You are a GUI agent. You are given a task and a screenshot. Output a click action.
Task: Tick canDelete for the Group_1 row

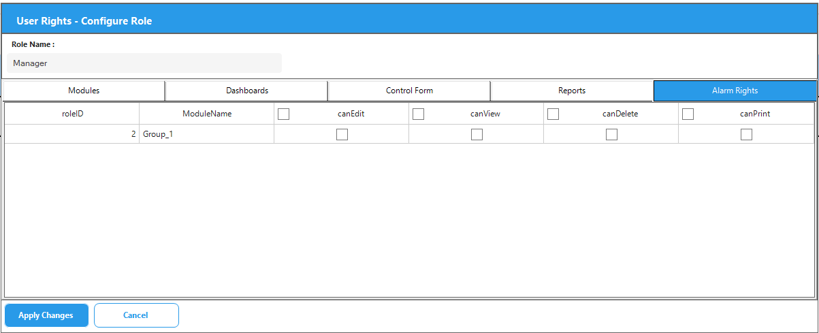[611, 135]
